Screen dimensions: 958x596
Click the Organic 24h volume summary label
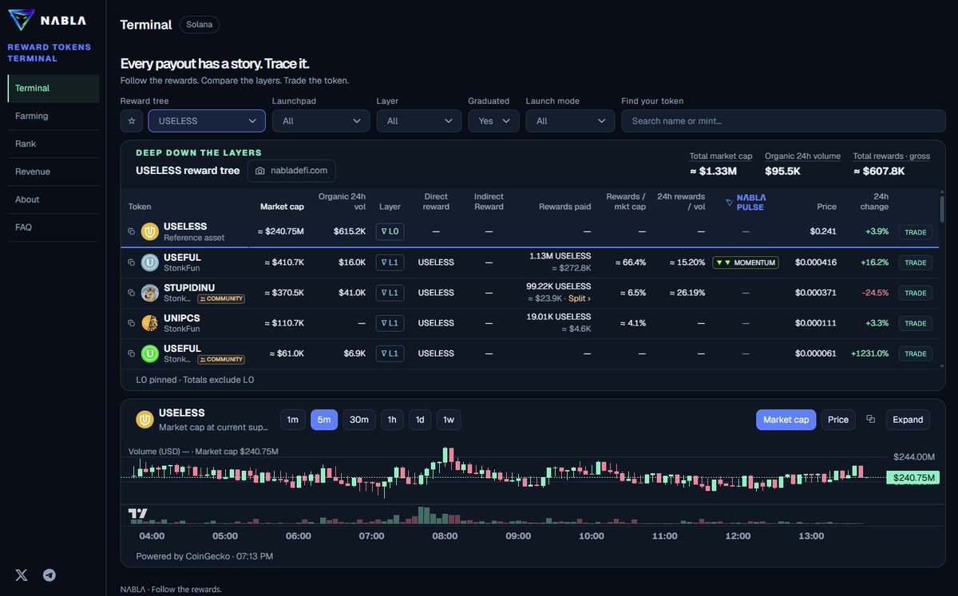[802, 156]
